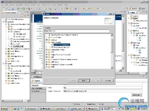Minimize the Outline view panel
149x111 pixels.
143,12
